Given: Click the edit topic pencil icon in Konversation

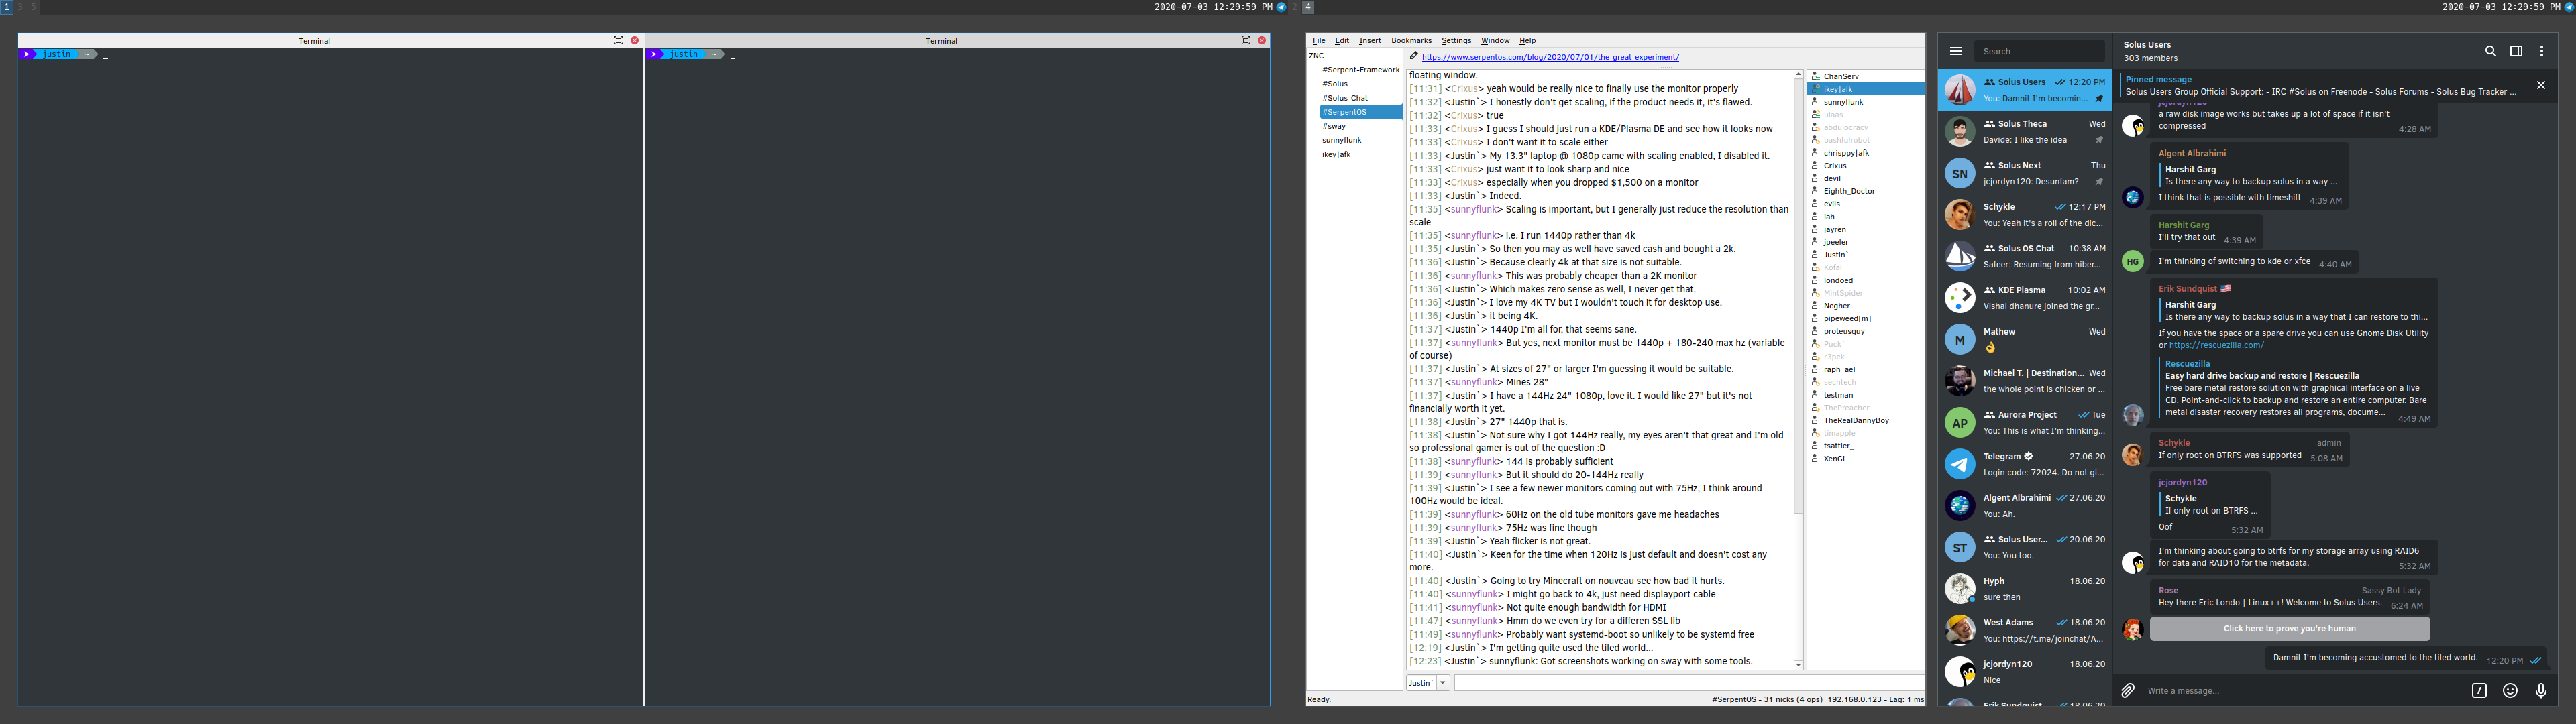Looking at the screenshot, I should (1414, 56).
